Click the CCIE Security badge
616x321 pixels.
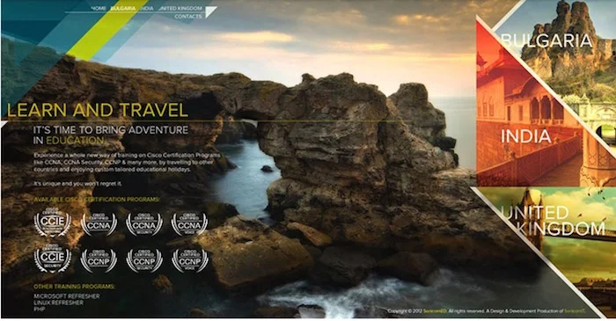click(x=52, y=259)
